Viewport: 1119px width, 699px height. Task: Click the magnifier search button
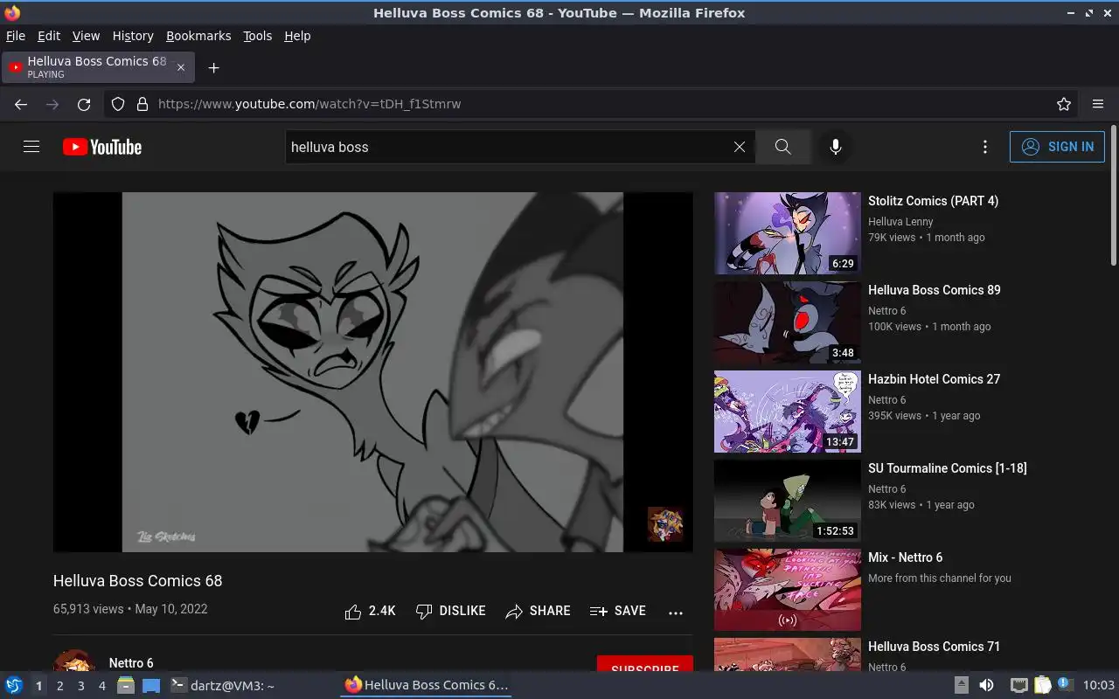click(x=783, y=147)
